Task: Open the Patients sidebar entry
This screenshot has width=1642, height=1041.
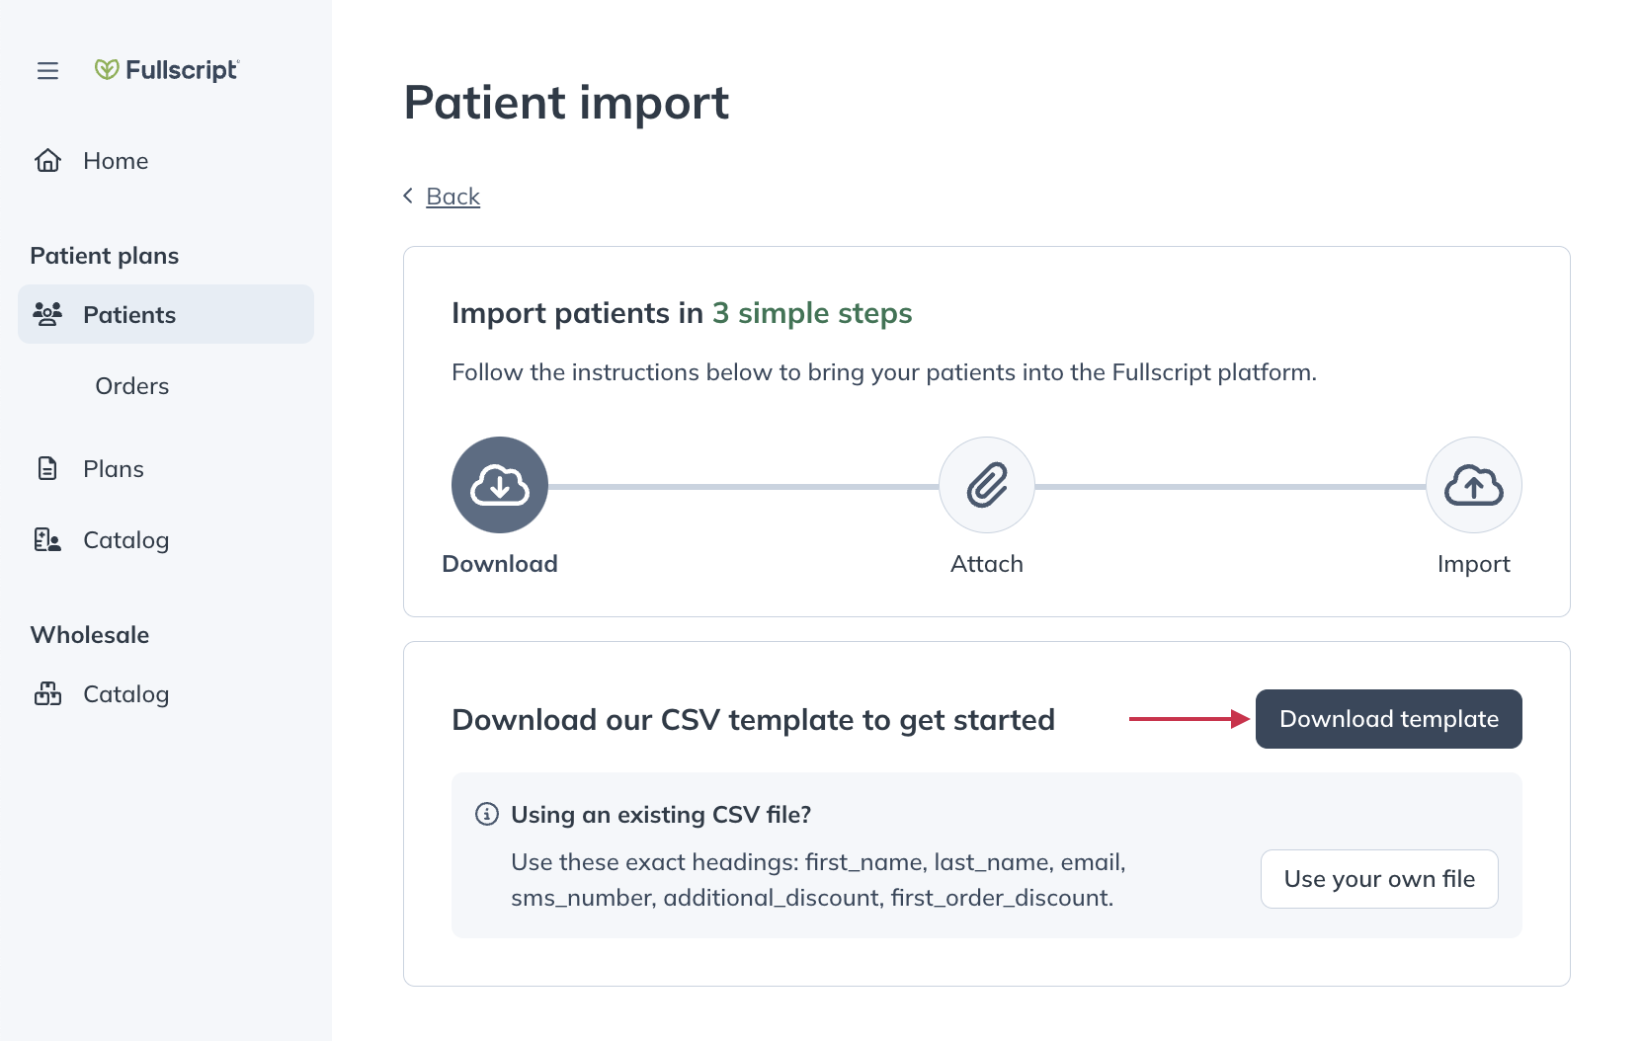Action: point(128,314)
